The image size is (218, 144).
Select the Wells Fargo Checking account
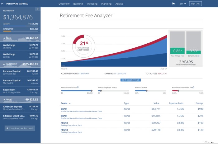(x=20, y=46)
